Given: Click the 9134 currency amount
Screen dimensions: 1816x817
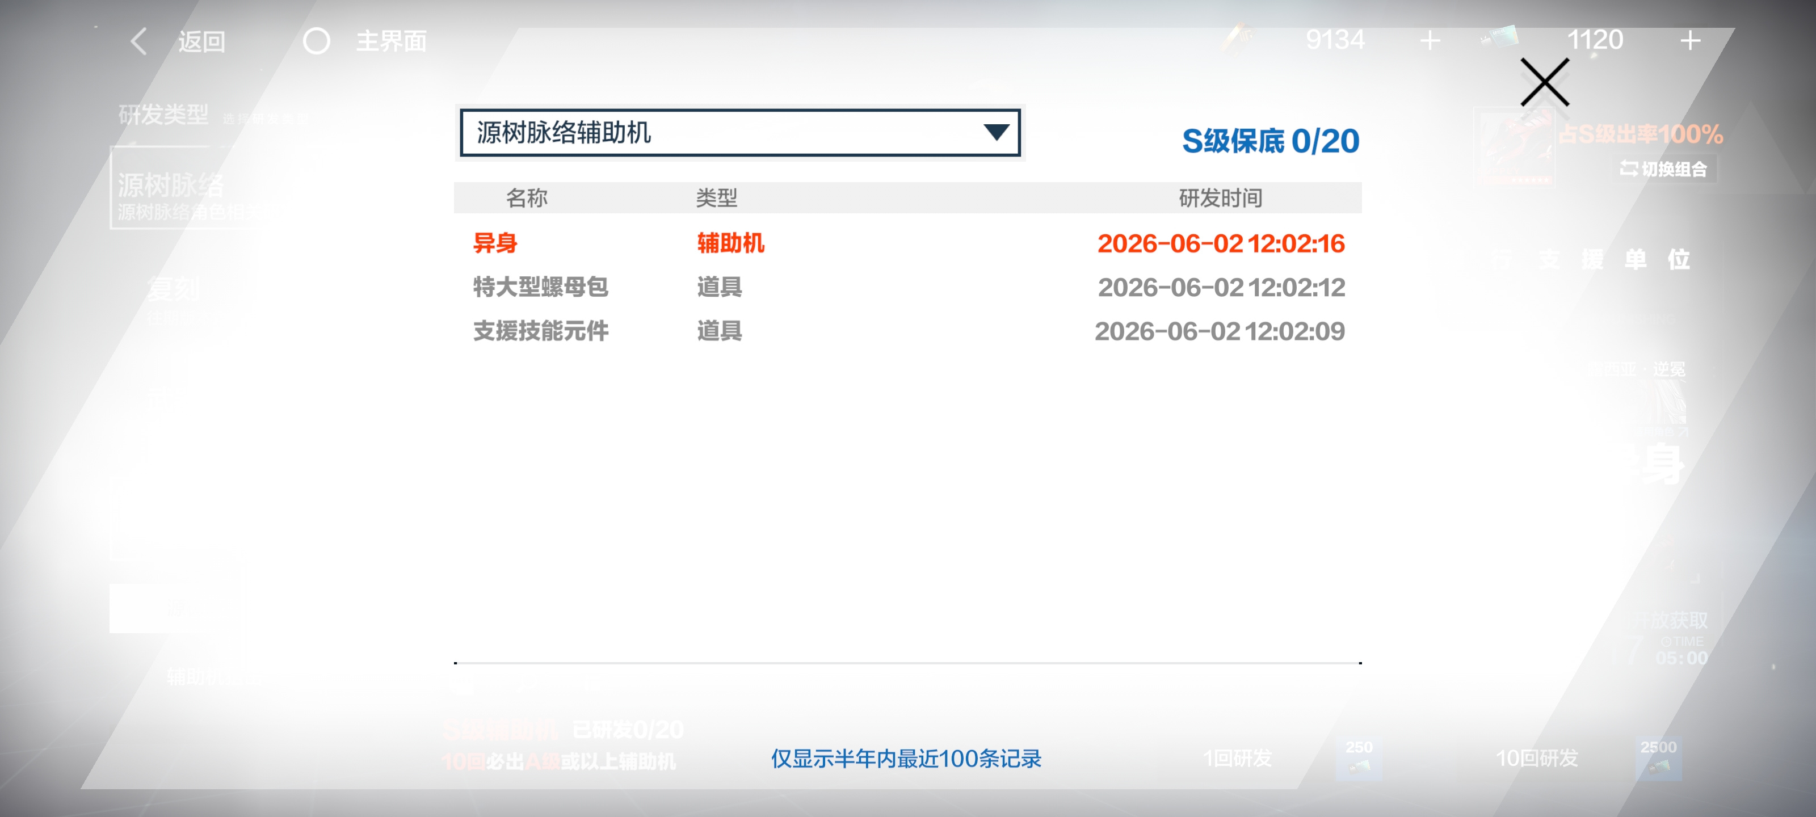Looking at the screenshot, I should point(1335,40).
